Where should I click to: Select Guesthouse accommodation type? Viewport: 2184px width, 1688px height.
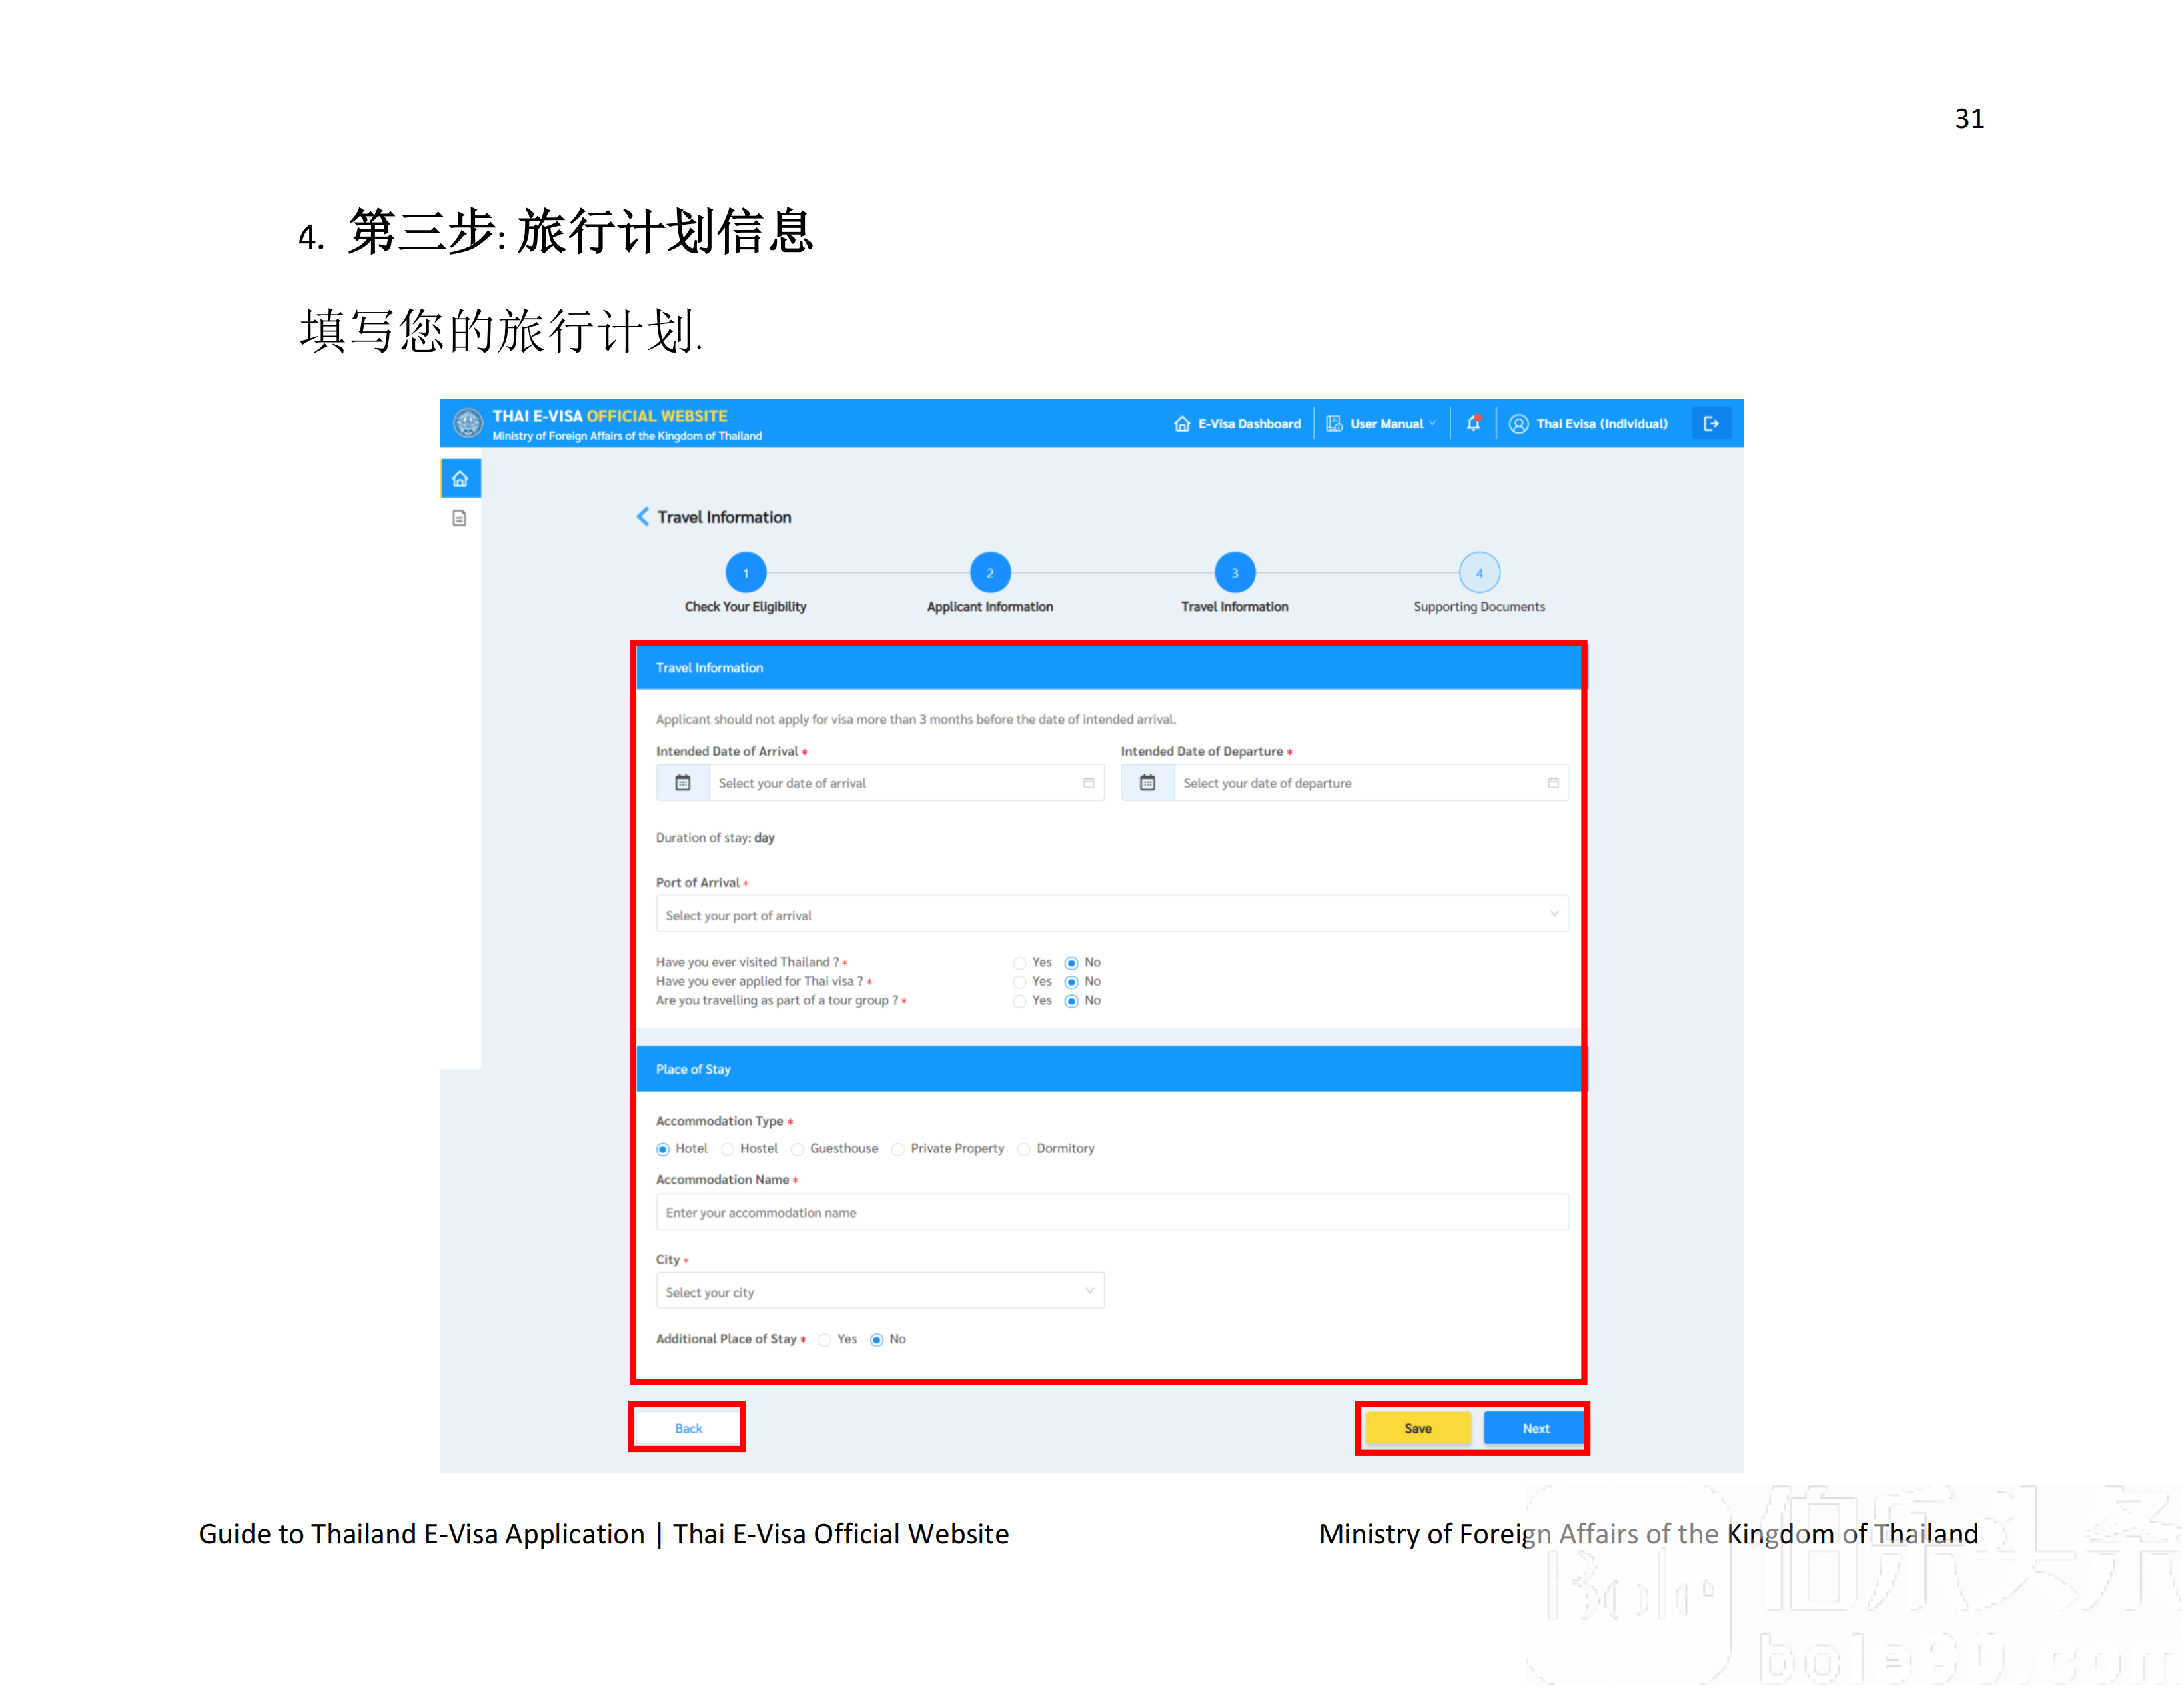(797, 1148)
